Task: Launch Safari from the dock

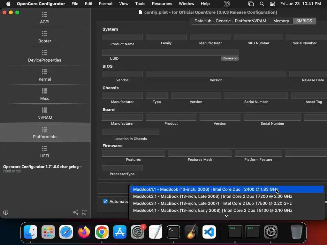Action: 66,232
